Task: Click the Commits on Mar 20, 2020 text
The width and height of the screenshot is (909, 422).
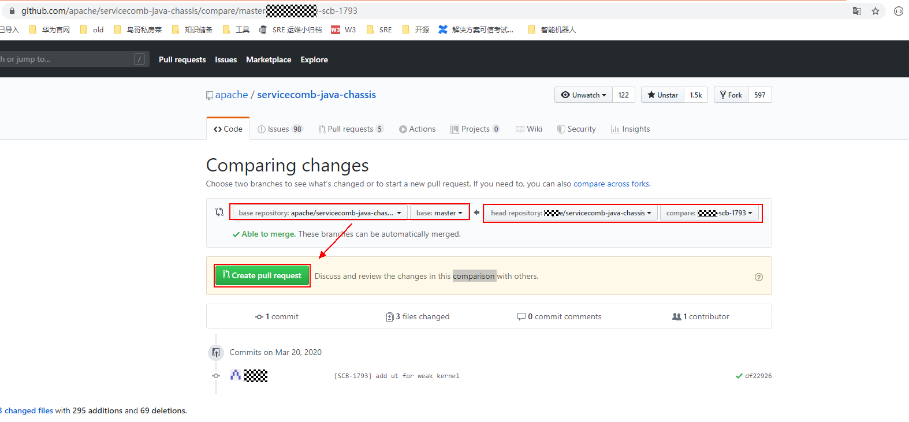Action: point(275,352)
